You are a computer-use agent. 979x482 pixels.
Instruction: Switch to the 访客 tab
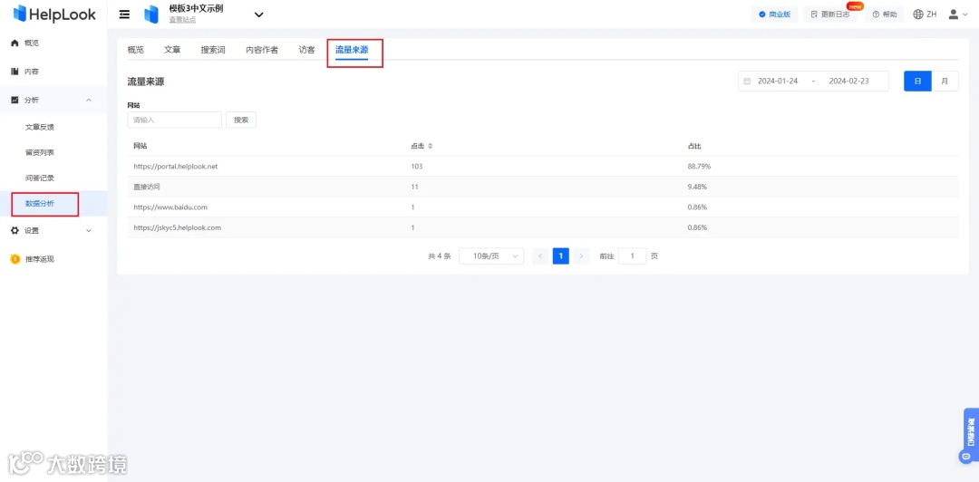[x=306, y=50]
